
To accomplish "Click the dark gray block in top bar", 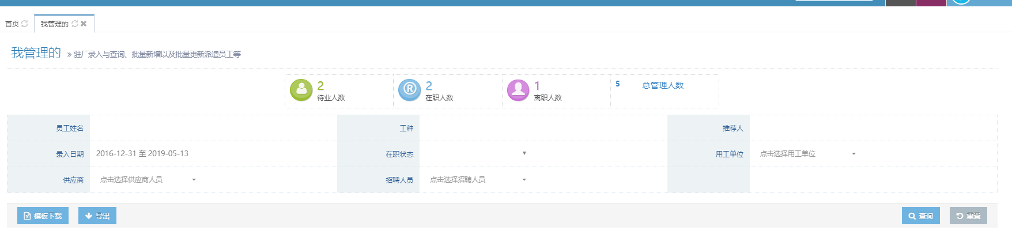I will click(900, 3).
